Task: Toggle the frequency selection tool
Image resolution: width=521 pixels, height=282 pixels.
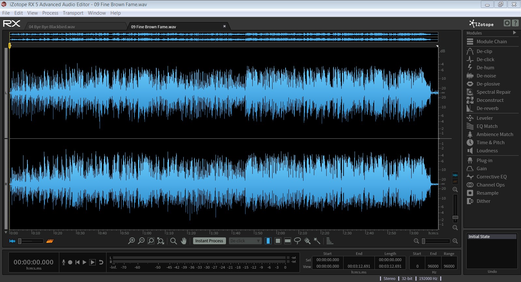Action: click(x=288, y=241)
